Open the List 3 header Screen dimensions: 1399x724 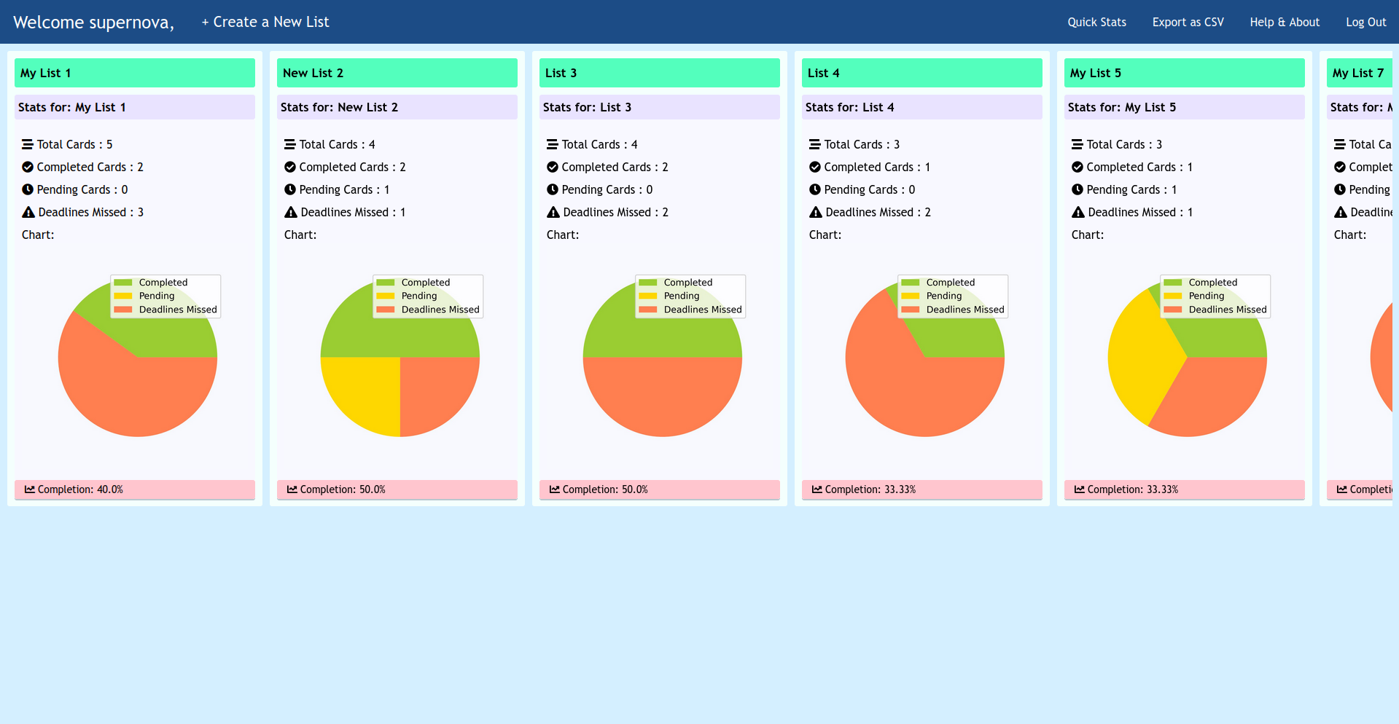(660, 73)
